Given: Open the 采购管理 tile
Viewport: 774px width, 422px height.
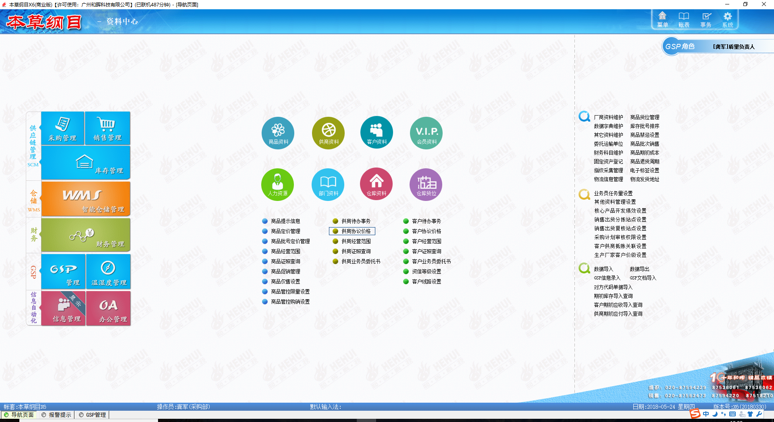Looking at the screenshot, I should (62, 128).
